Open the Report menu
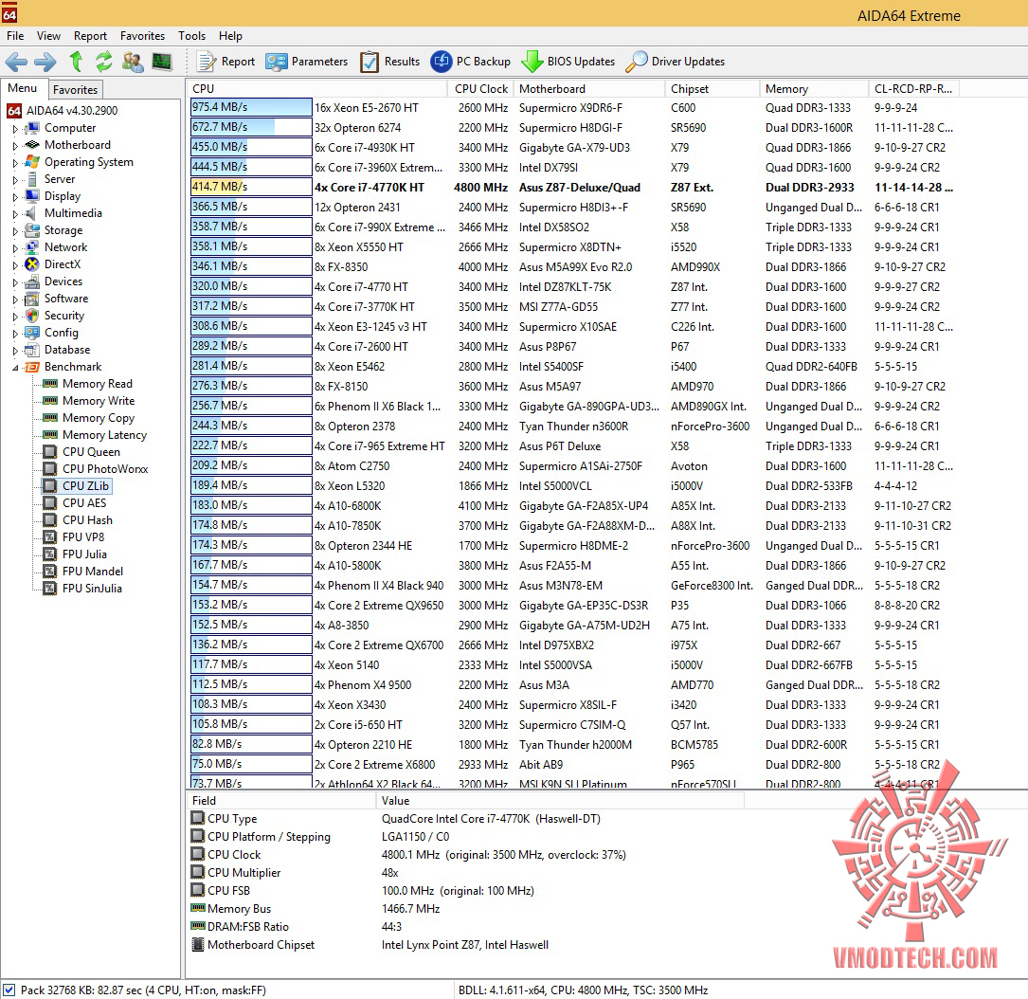1028x999 pixels. (90, 36)
